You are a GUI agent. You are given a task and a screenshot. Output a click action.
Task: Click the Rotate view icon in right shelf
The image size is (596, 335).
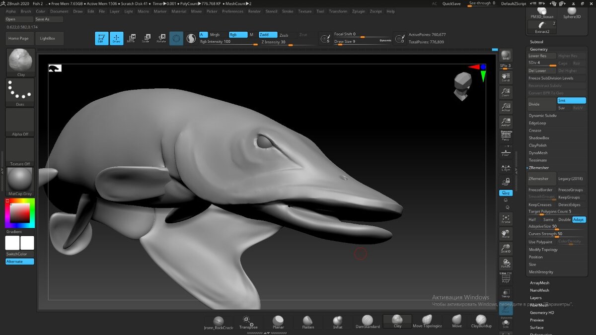click(x=506, y=263)
